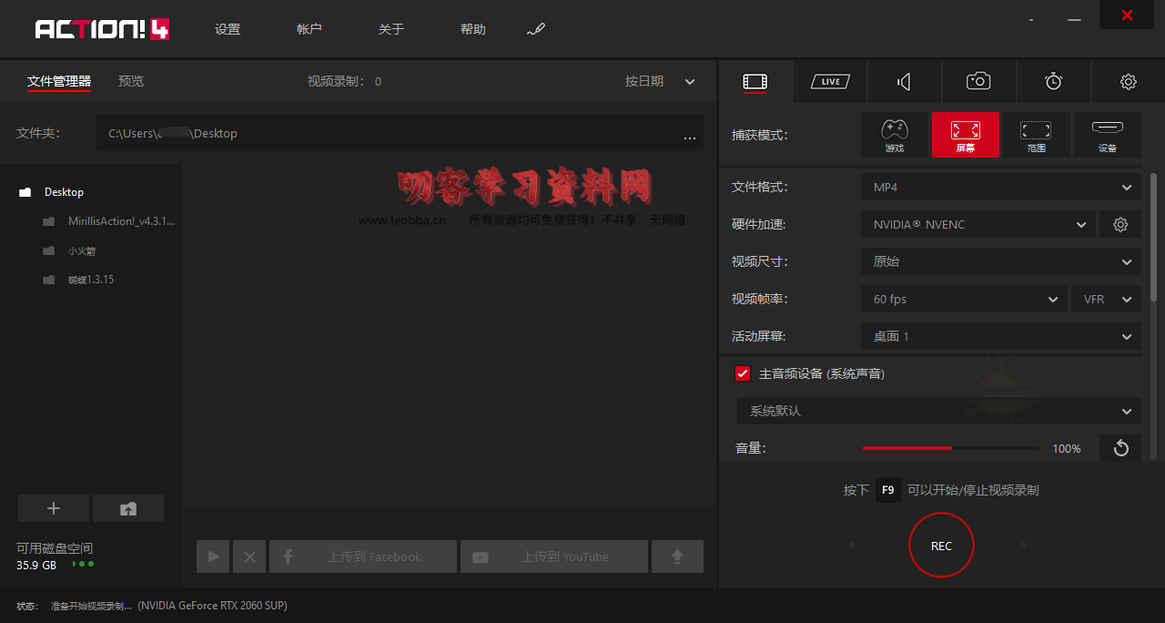Switch to the 预览 tab
The height and width of the screenshot is (623, 1165).
point(131,82)
